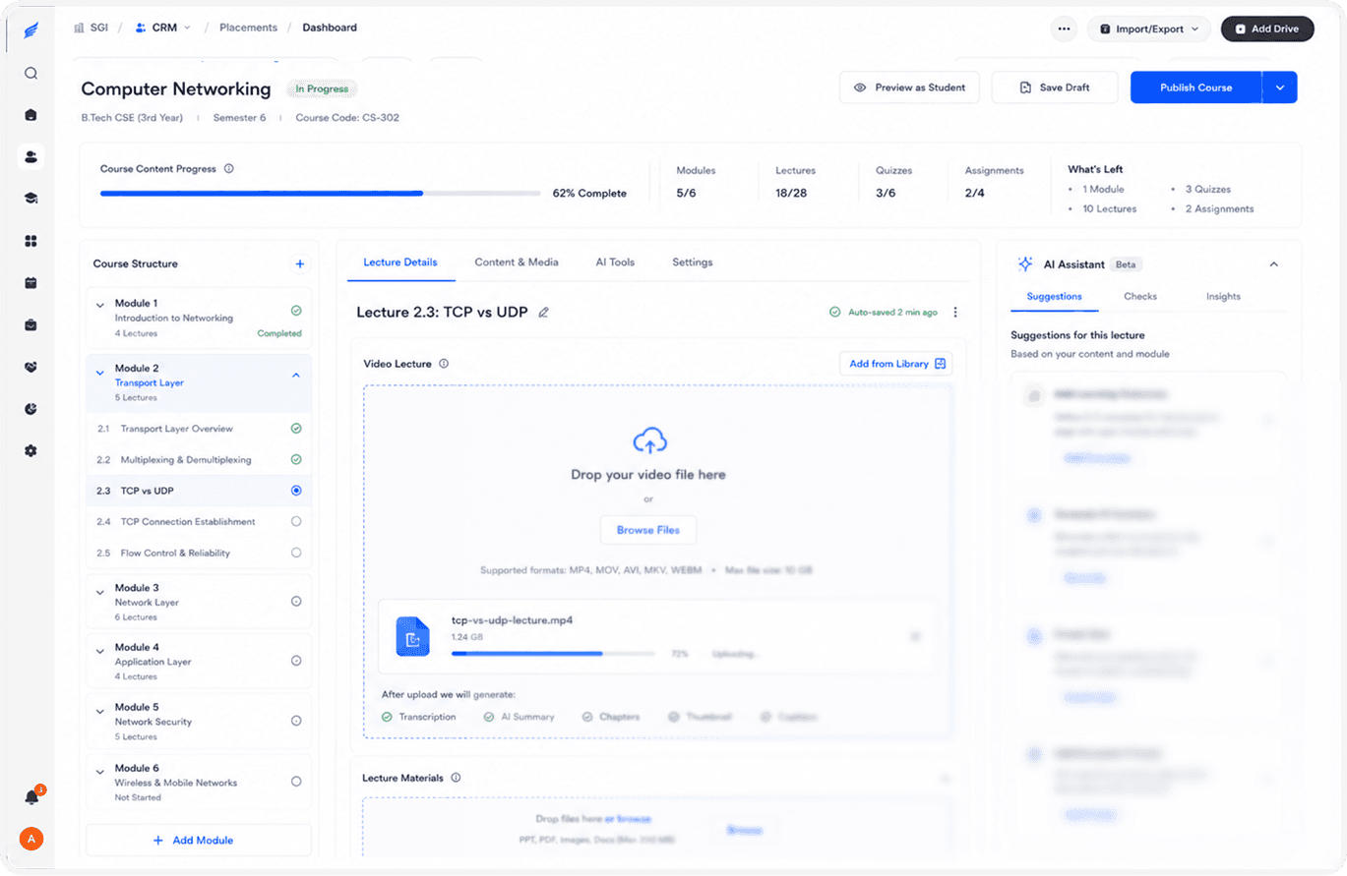The width and height of the screenshot is (1347, 876).
Task: Expand Module 1 Introduction to Networking
Action: (x=100, y=305)
